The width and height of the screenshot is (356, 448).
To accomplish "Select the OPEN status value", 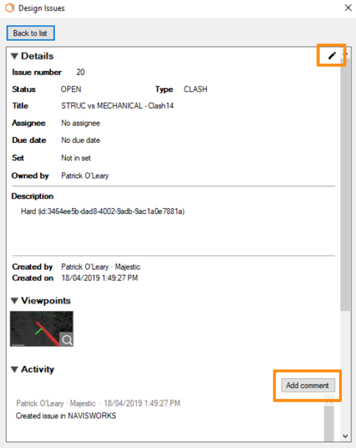I will (71, 89).
